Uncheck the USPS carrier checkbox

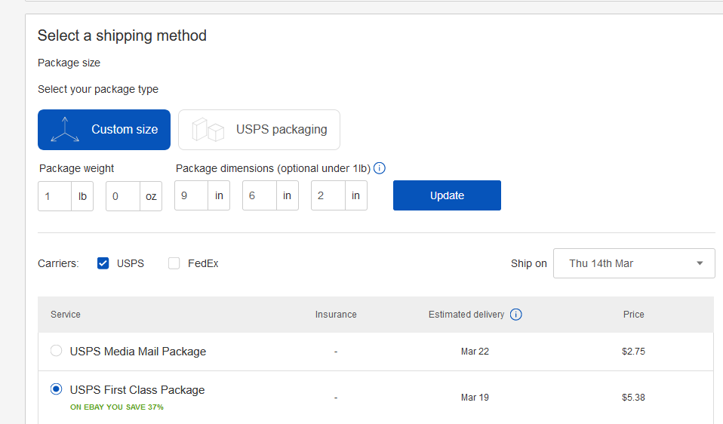(x=103, y=263)
